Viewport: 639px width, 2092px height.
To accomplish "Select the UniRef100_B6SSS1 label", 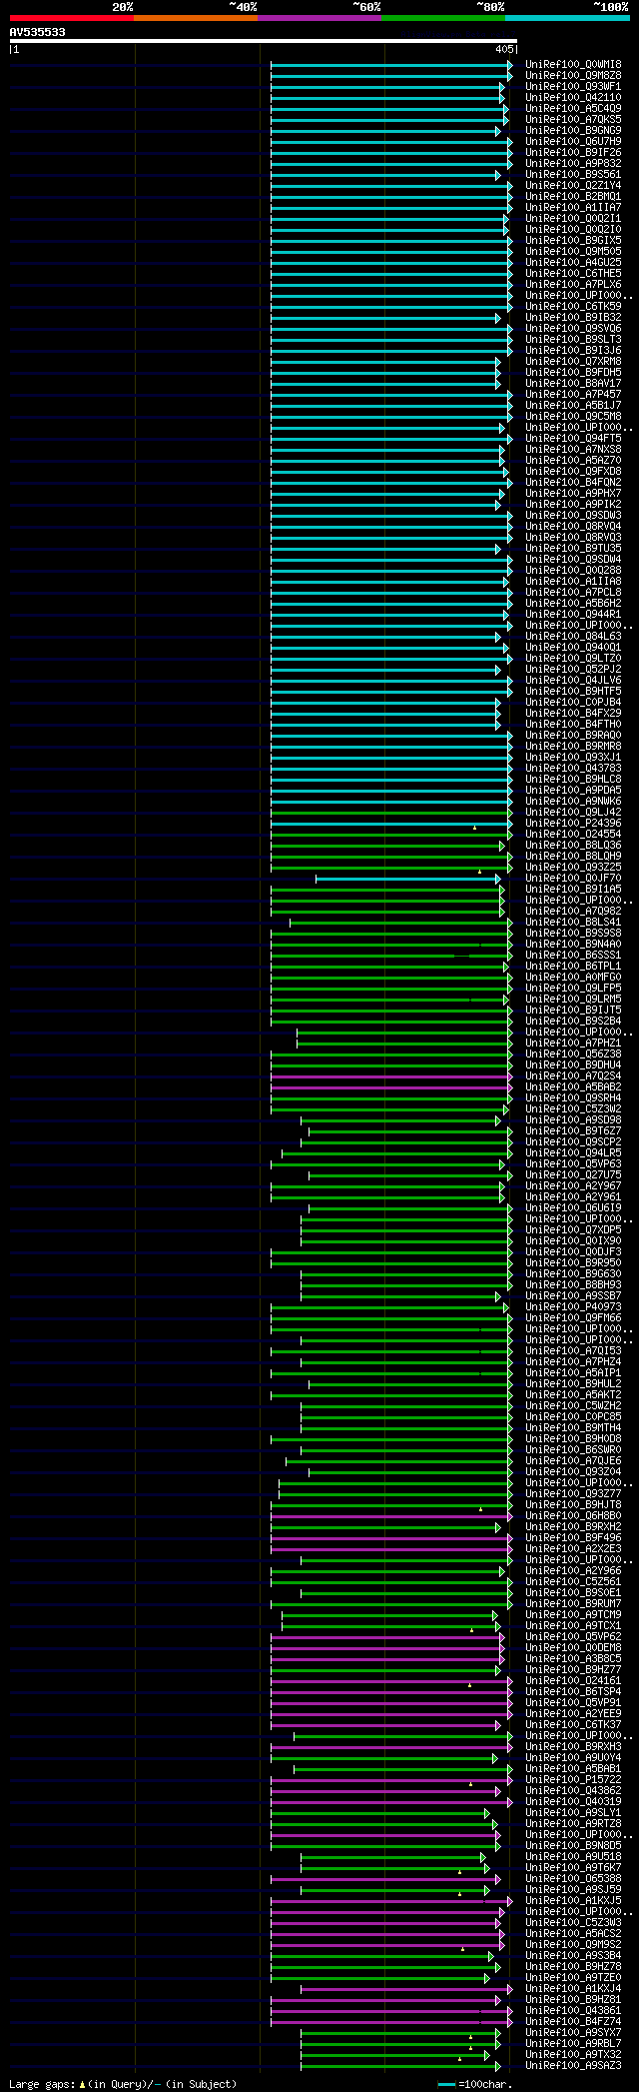I will 573,956.
